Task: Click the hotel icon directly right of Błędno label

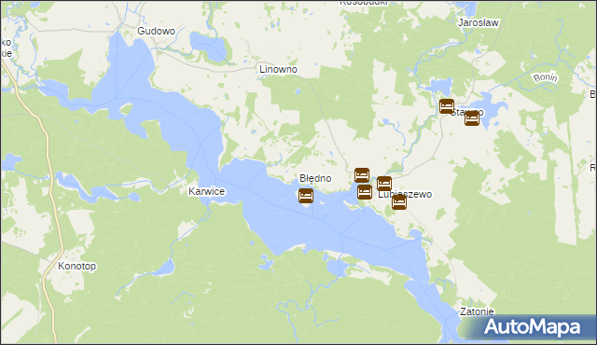Action: (x=362, y=175)
